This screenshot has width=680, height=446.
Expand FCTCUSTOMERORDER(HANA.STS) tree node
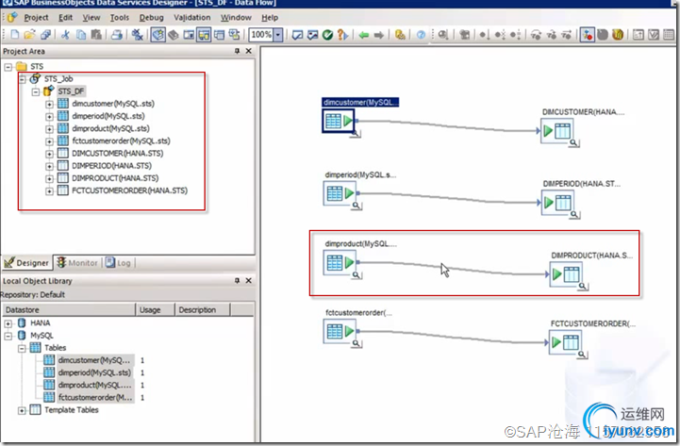[x=49, y=191]
